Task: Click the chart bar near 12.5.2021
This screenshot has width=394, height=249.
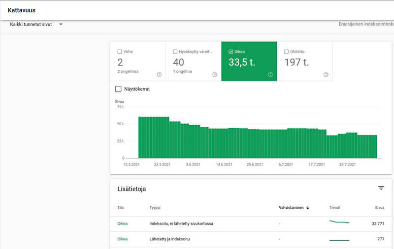Action: coord(141,138)
